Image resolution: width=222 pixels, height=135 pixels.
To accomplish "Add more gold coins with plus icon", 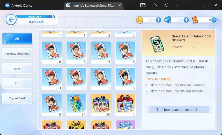I will pos(158,20).
